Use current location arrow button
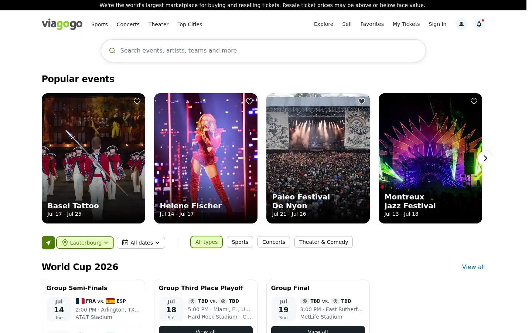The image size is (532, 333). click(48, 243)
